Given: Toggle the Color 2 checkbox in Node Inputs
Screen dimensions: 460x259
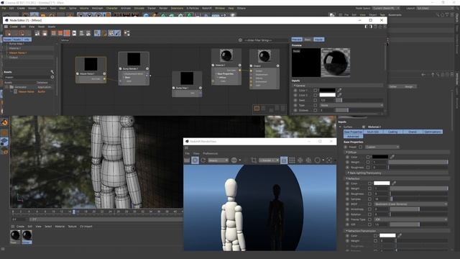Looking at the screenshot, I should [315, 95].
